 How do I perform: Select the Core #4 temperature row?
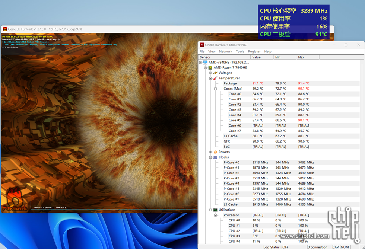click(279, 115)
